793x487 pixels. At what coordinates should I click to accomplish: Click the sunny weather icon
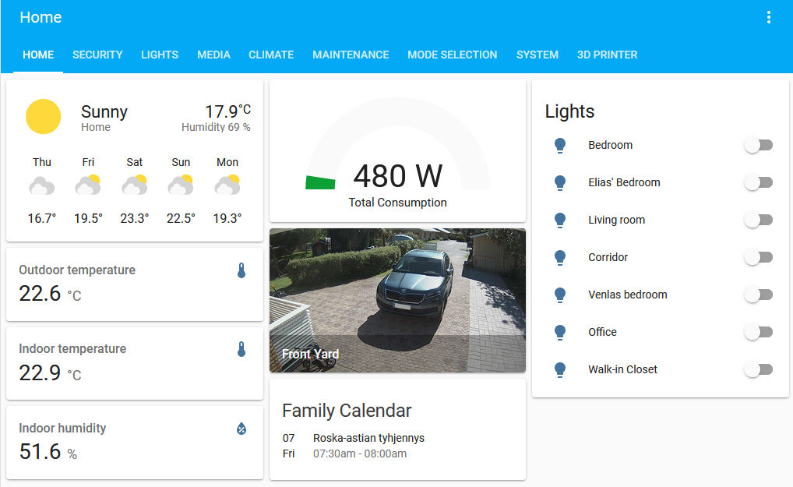(x=44, y=116)
